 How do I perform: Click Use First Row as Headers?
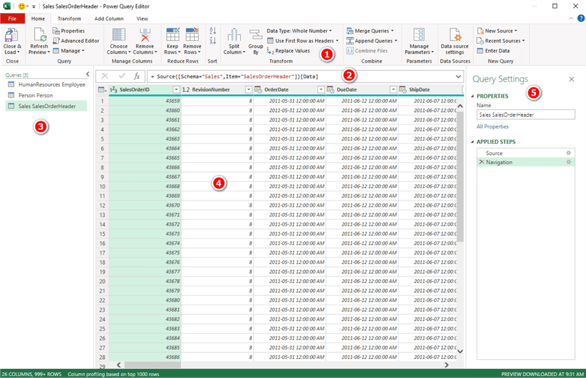(300, 40)
